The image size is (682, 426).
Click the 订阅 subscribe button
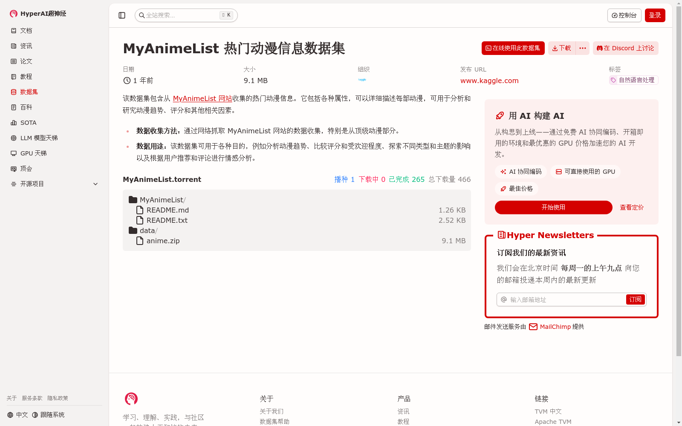636,299
